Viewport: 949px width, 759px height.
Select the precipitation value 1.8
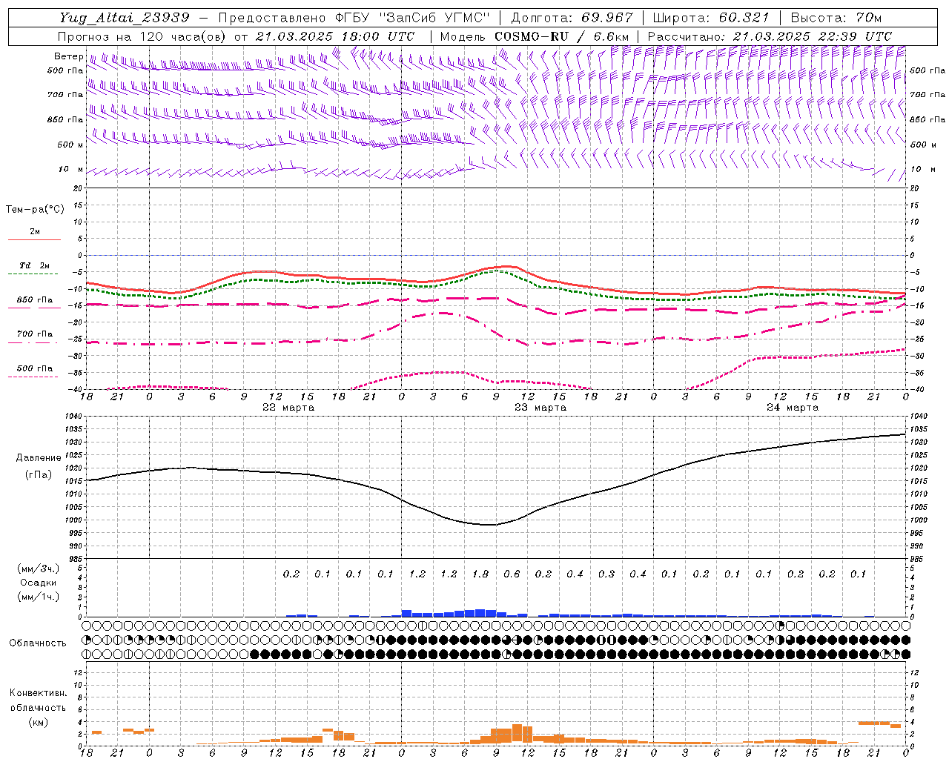point(480,574)
